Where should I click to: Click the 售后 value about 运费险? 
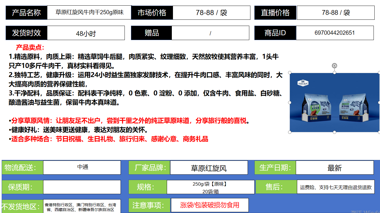[335, 187]
